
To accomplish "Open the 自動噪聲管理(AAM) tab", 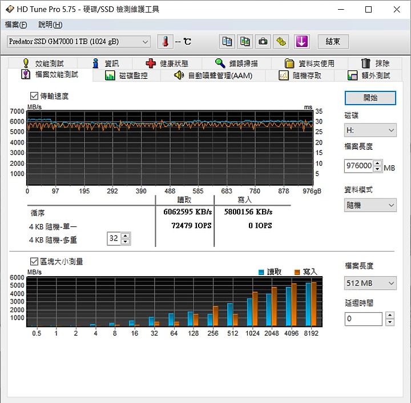I will pos(213,75).
